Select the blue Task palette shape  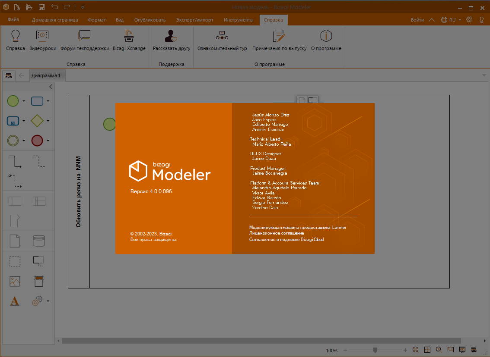[x=37, y=101]
